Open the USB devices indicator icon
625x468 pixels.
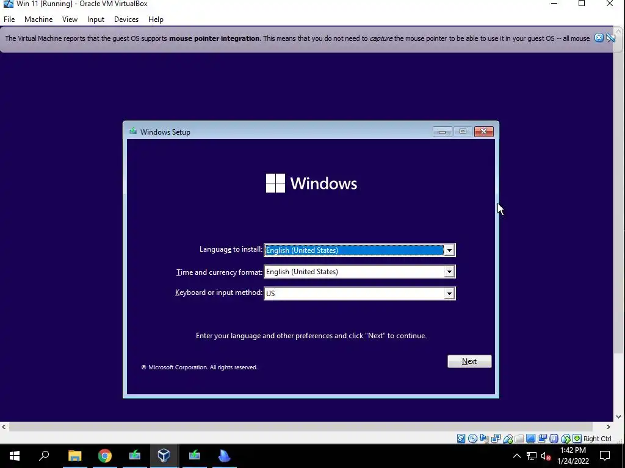pos(508,439)
